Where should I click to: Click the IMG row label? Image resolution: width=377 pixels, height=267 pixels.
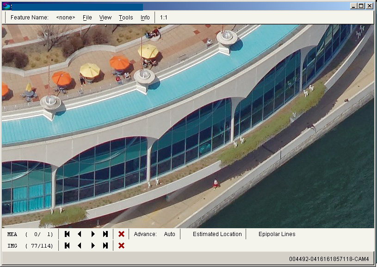pyautogui.click(x=12, y=246)
